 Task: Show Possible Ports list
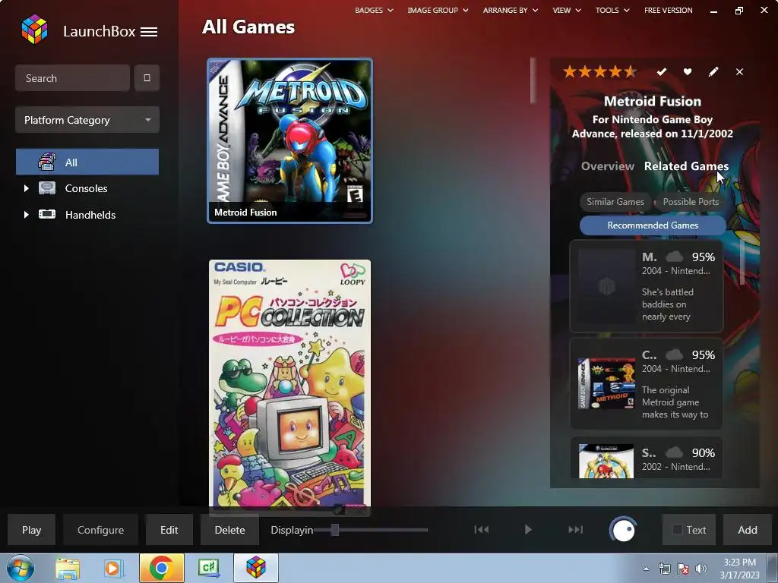click(x=691, y=202)
